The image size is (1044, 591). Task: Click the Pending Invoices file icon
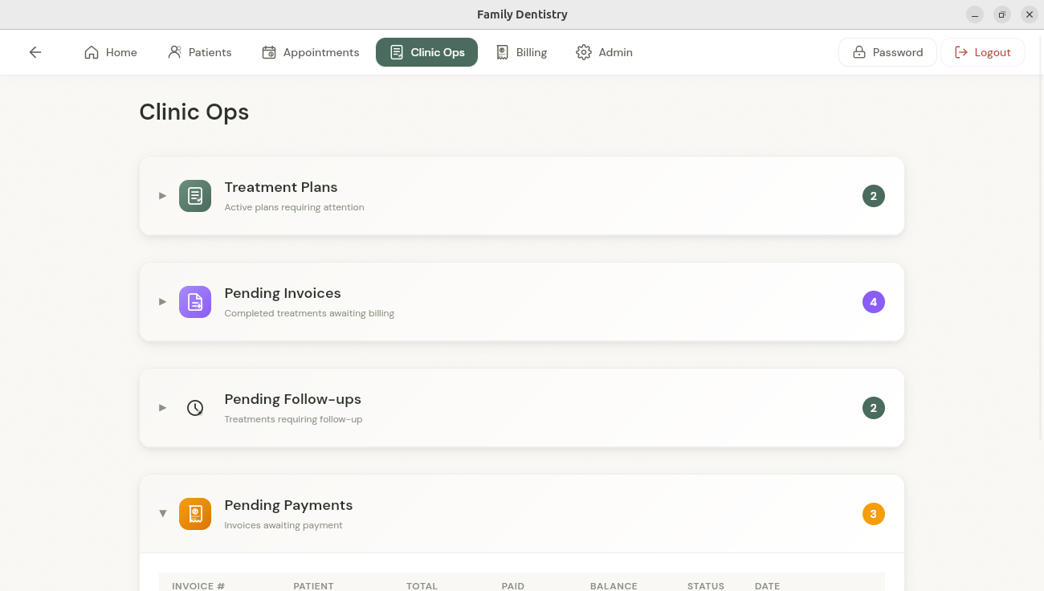(195, 302)
